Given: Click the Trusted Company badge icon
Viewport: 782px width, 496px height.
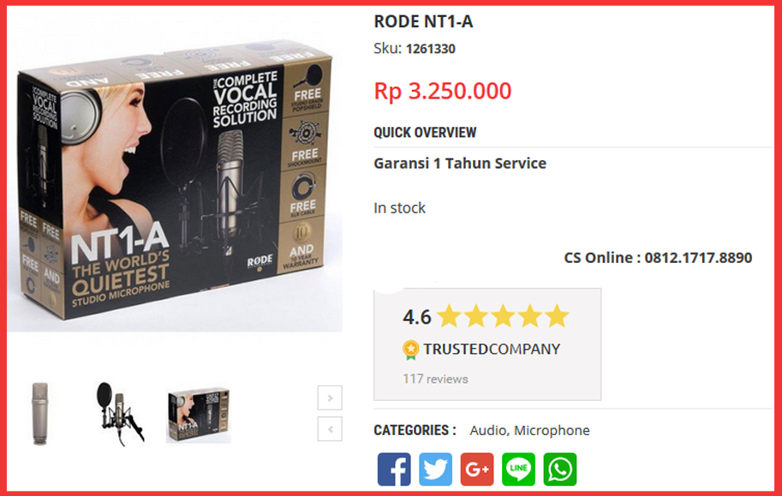Looking at the screenshot, I should [x=410, y=350].
